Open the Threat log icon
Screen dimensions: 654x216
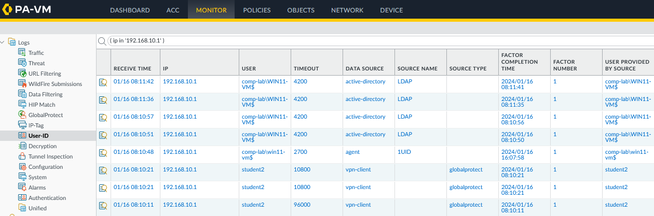click(x=22, y=63)
